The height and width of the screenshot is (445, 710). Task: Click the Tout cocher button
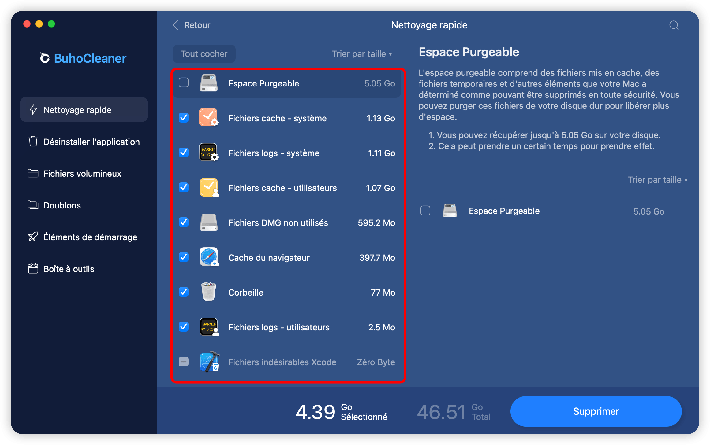pos(204,54)
